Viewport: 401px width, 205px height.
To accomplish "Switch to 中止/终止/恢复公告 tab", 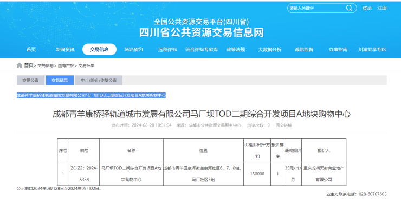I will click(99, 80).
